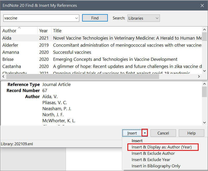Click author name McWhorter, K. L.
Viewport: 208px width, 171px height.
click(x=59, y=121)
